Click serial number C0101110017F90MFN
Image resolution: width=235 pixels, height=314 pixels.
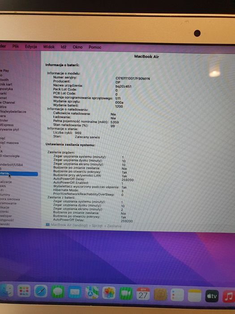132,78
